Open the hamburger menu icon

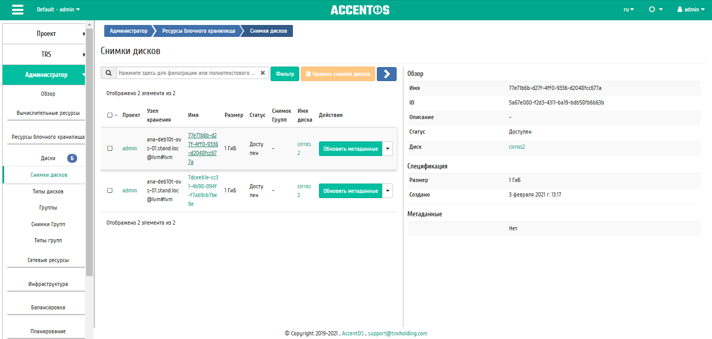point(18,10)
